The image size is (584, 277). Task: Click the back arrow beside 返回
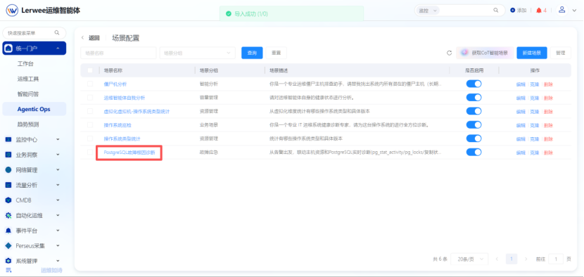click(x=83, y=38)
